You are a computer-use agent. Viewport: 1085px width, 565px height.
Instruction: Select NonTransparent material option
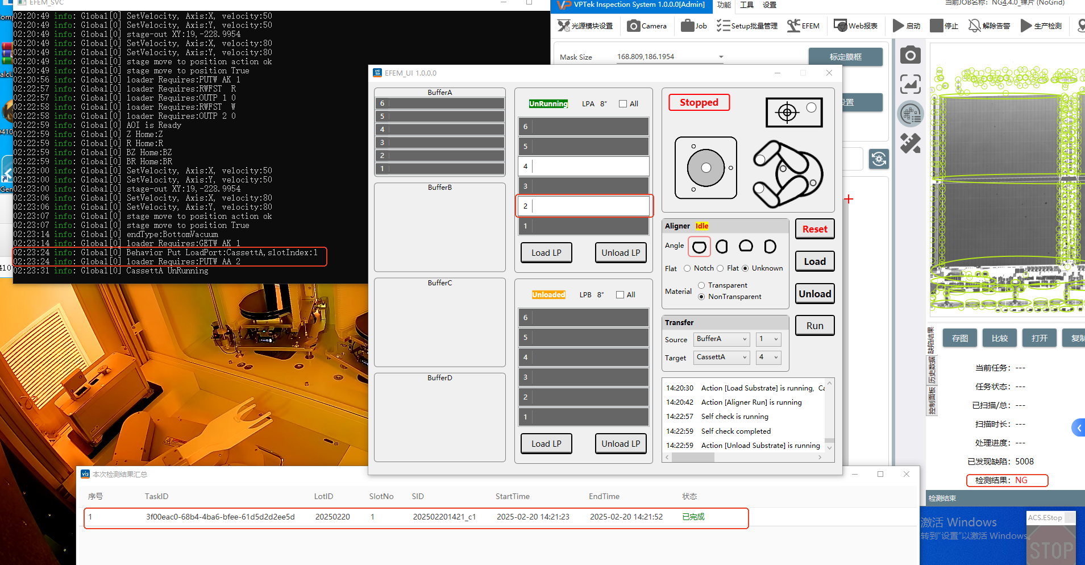[701, 297]
